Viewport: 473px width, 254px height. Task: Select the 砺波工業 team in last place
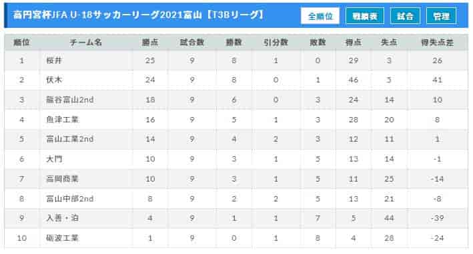tap(62, 238)
